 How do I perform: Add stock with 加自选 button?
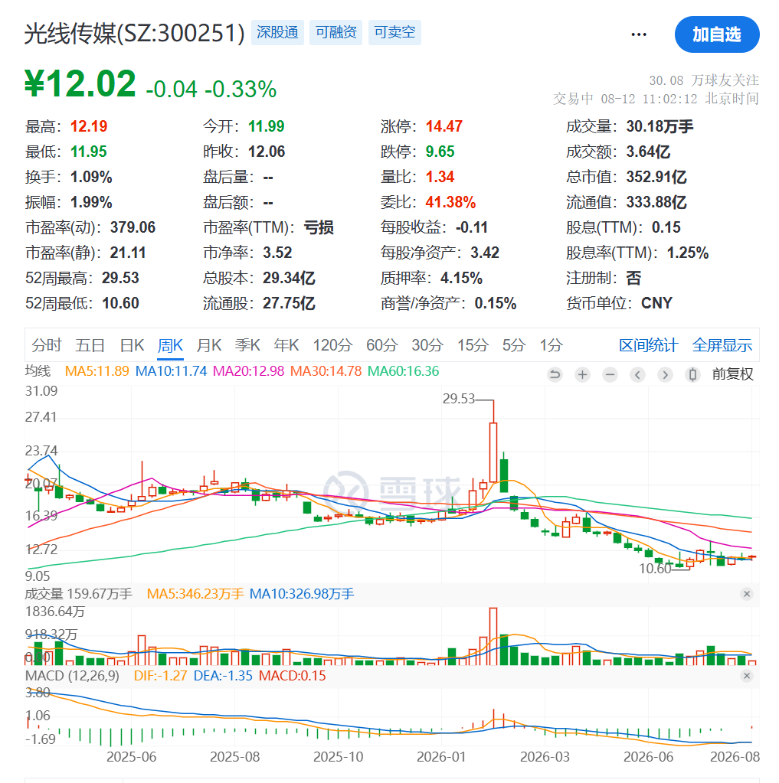[717, 34]
